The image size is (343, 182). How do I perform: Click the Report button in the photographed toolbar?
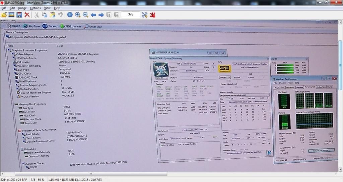[13, 26]
